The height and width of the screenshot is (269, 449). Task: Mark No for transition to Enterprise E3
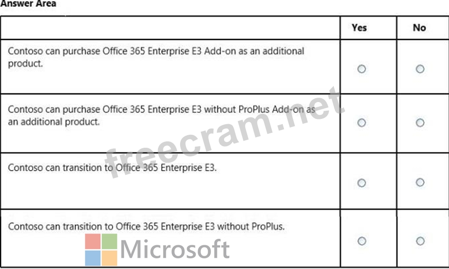(420, 182)
